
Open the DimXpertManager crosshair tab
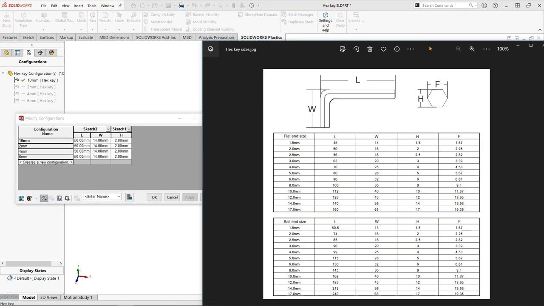pos(40,53)
